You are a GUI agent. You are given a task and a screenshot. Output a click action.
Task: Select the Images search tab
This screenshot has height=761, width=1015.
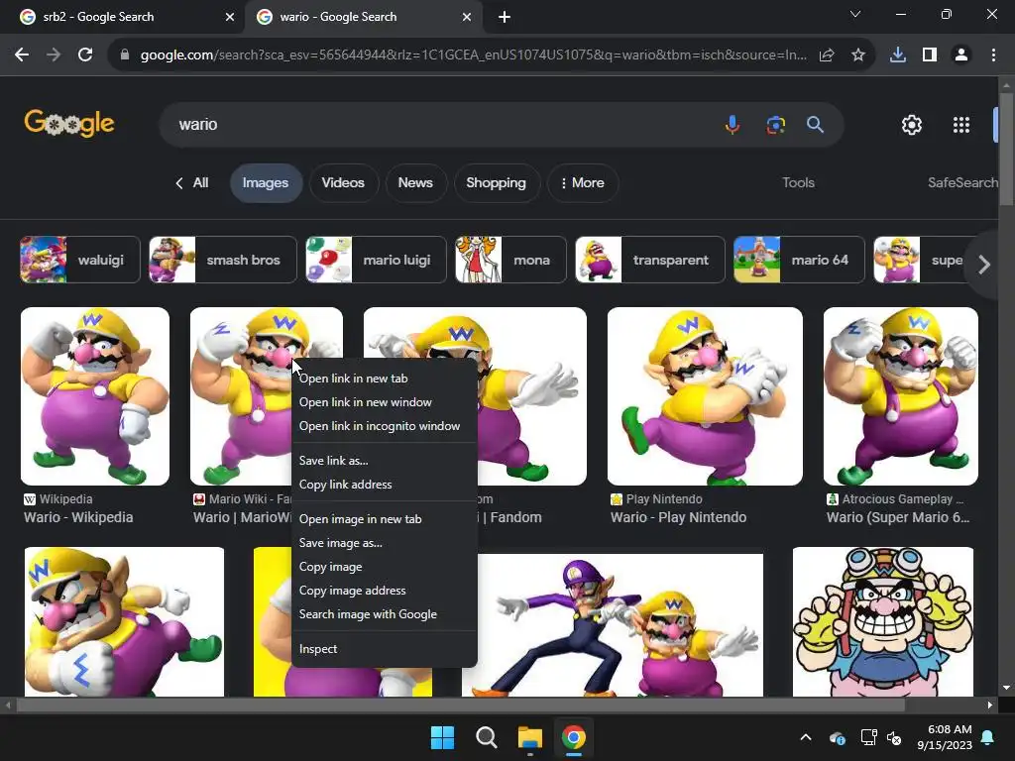pyautogui.click(x=266, y=182)
